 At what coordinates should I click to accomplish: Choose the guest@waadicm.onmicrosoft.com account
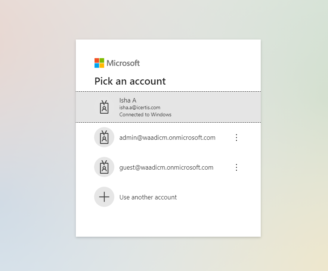click(166, 167)
